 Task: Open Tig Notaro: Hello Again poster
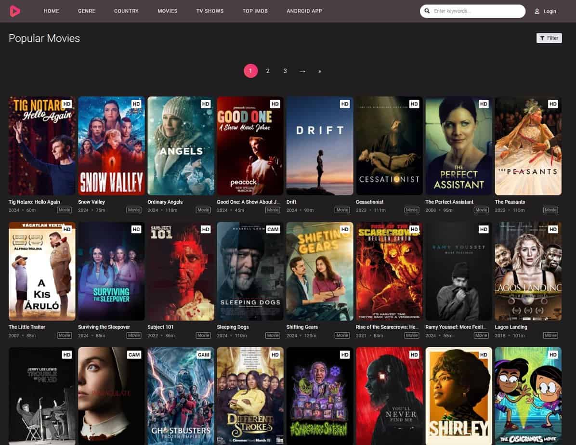click(42, 146)
